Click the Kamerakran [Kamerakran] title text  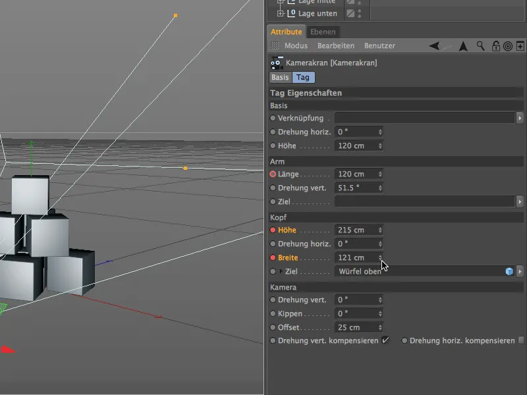tap(331, 63)
